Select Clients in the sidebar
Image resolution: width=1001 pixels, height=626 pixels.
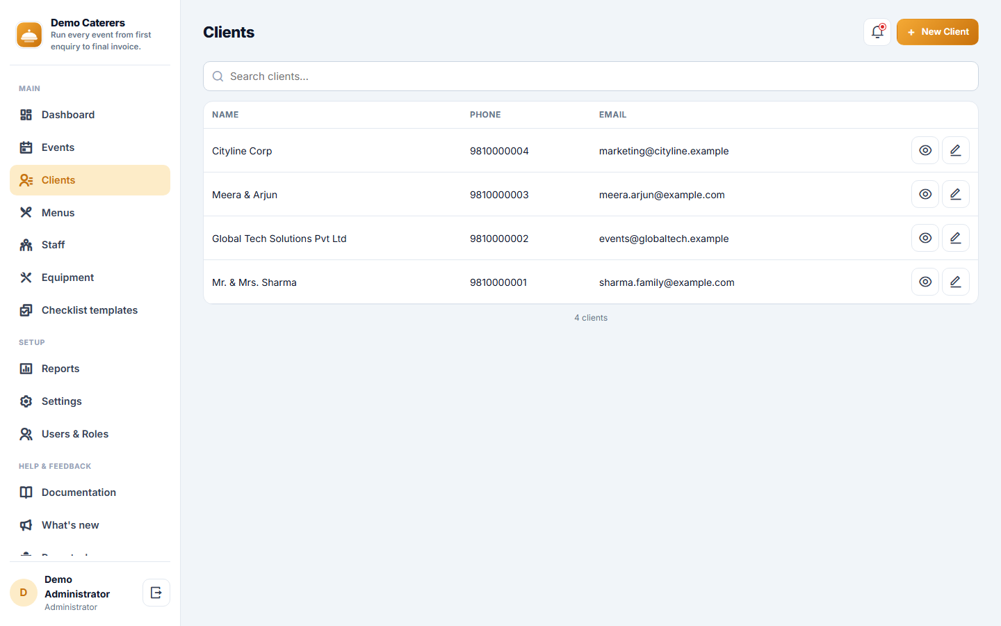click(90, 180)
